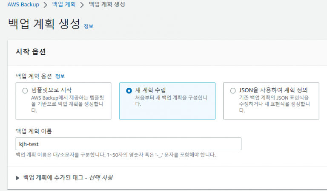
Task: Select the 템플릿으로 시작 radio button
Action: point(25,90)
